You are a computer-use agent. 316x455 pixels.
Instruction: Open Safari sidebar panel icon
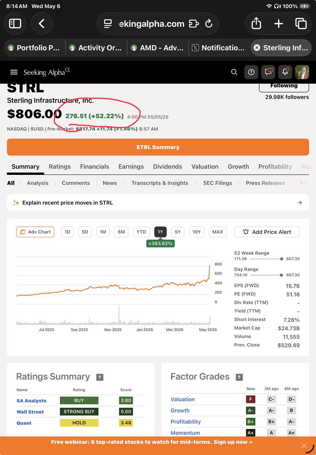click(x=15, y=24)
